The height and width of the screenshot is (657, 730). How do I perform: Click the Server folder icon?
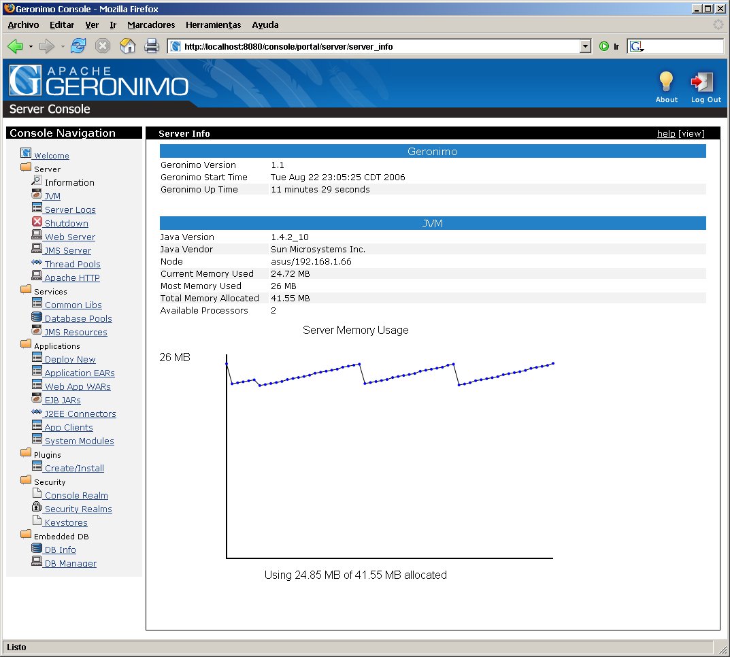click(26, 167)
